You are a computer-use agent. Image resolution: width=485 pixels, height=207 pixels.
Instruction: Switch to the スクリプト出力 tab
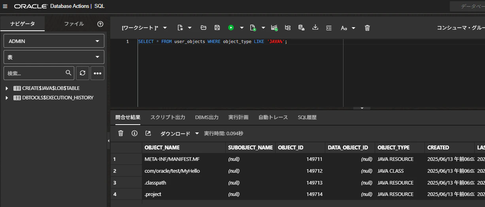coord(168,117)
